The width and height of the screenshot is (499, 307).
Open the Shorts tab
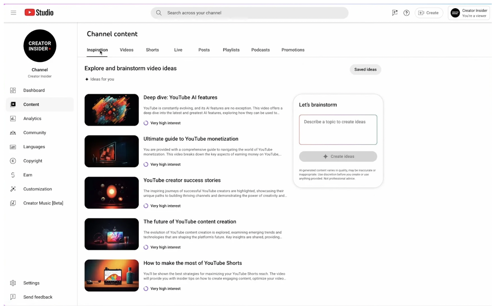click(x=152, y=50)
